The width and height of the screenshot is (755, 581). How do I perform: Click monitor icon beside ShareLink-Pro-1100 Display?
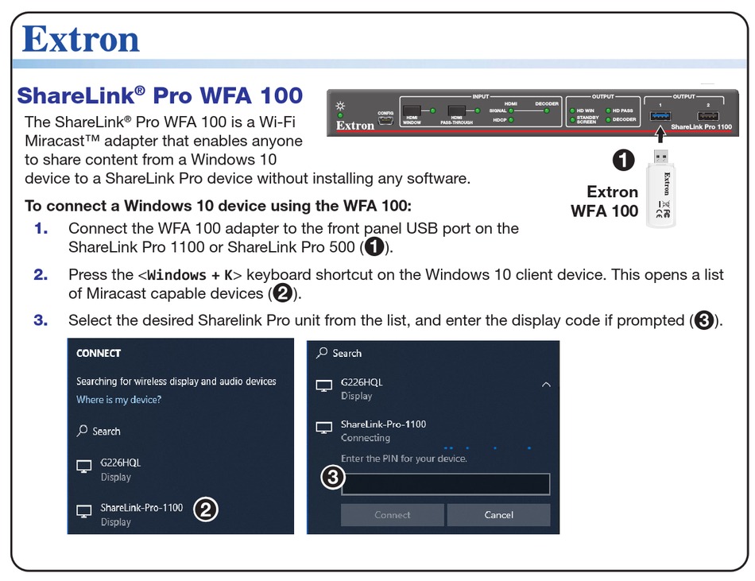(83, 511)
